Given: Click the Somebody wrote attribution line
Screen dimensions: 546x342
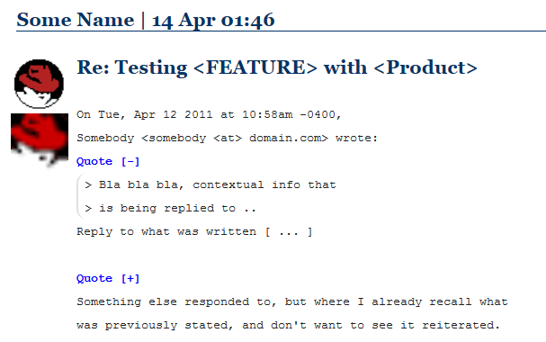Looking at the screenshot, I should [227, 139].
